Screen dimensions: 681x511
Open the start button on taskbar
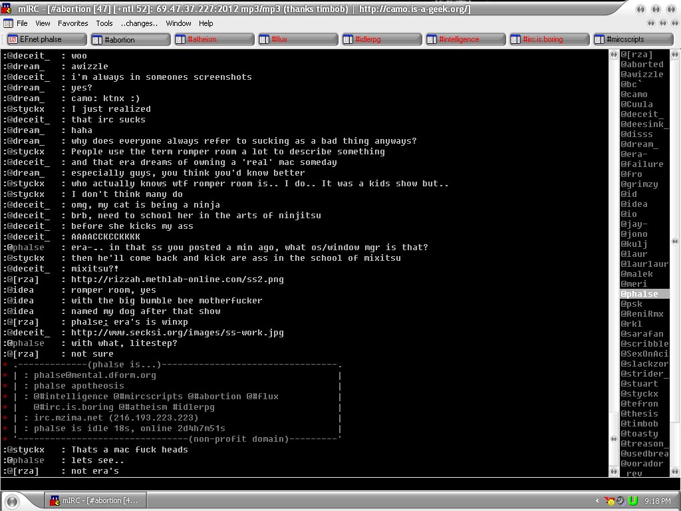click(x=20, y=500)
